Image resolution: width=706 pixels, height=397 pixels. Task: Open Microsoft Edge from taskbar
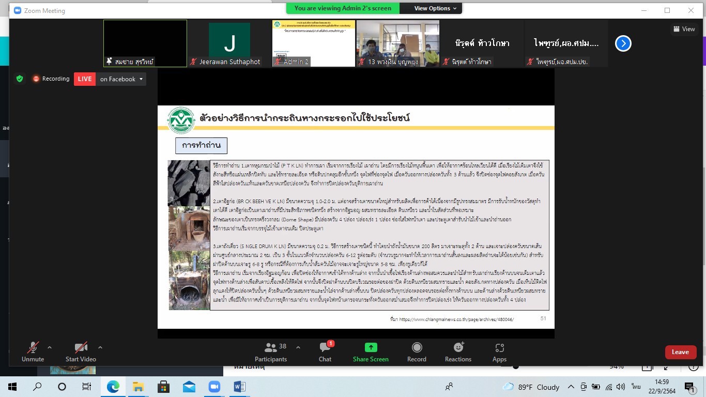pos(113,387)
